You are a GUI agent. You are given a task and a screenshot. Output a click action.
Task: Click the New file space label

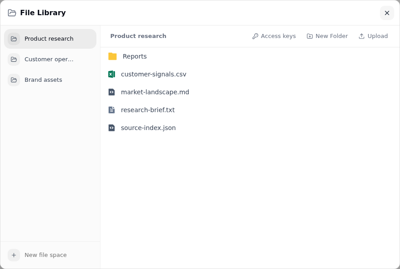click(x=46, y=255)
